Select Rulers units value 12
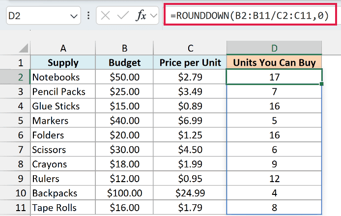 pos(274,178)
